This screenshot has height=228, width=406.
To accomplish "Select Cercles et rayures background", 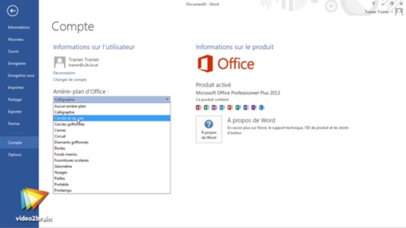I will (x=112, y=118).
